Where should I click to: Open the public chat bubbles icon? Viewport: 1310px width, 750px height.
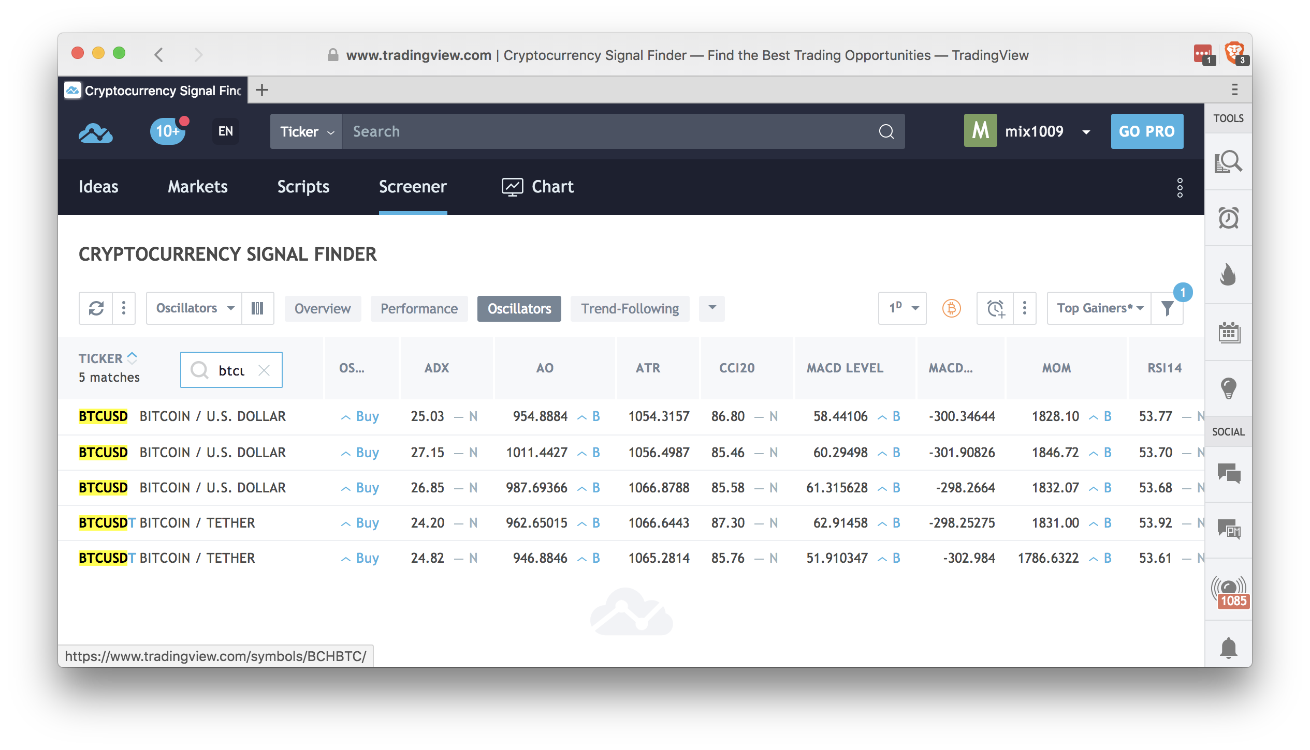pyautogui.click(x=1228, y=473)
